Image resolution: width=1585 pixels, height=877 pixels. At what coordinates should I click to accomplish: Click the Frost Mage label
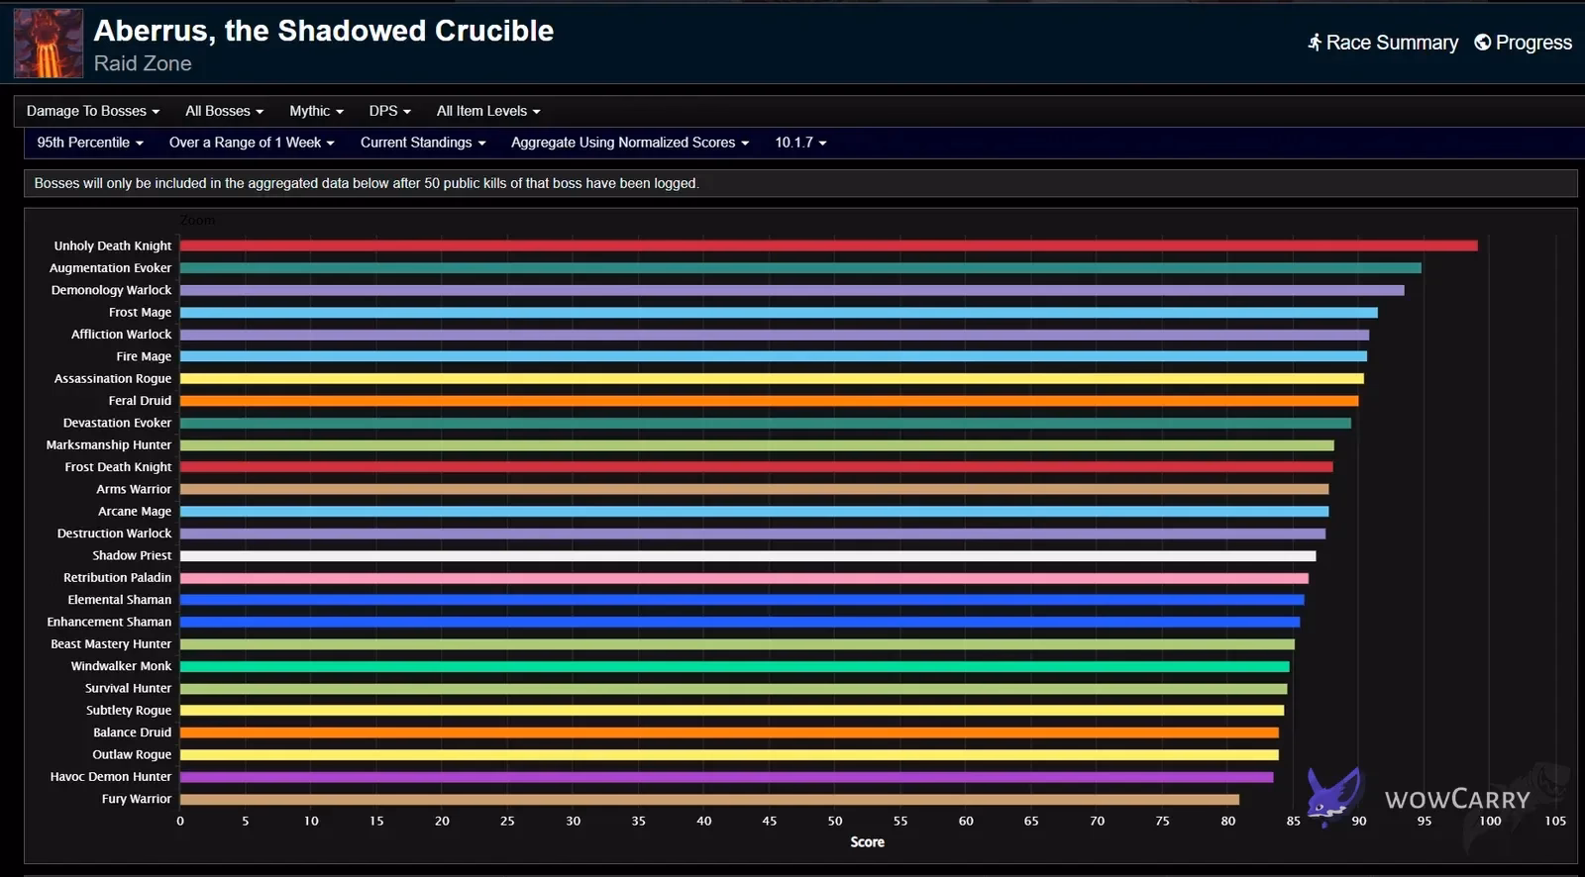140,313
